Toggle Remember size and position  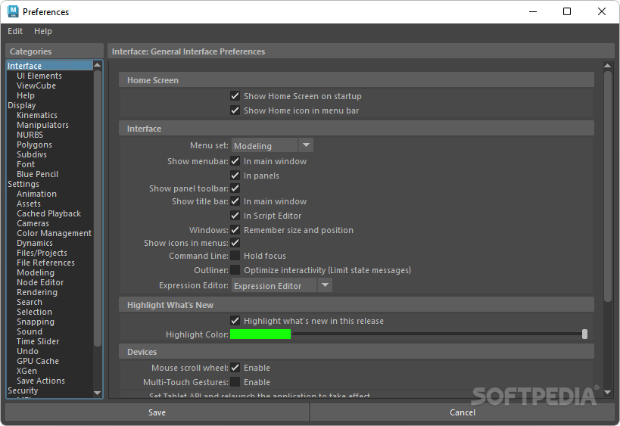tap(235, 229)
